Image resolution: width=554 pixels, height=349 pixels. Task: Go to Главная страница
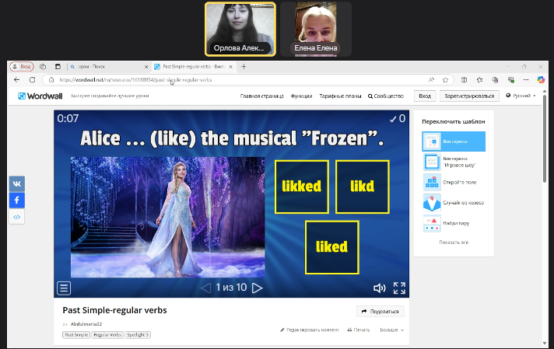[261, 96]
